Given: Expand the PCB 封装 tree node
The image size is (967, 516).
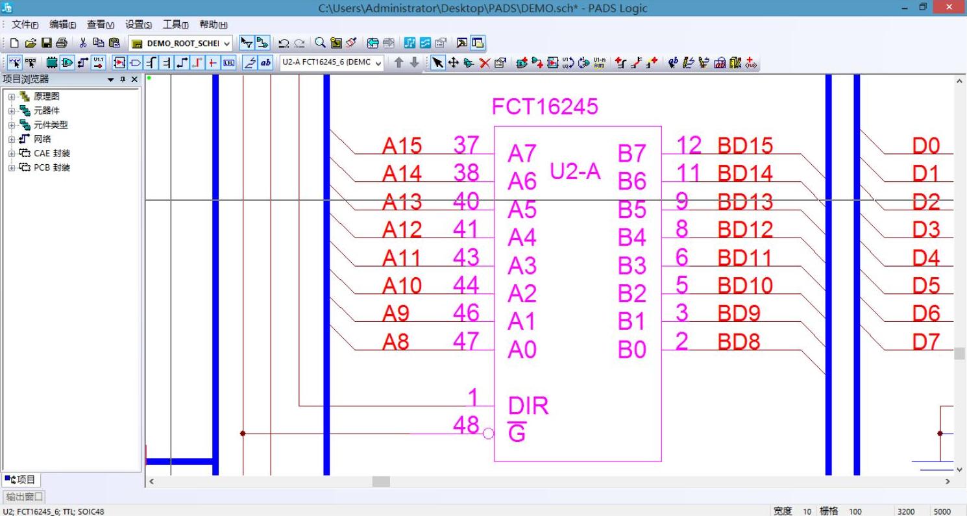Looking at the screenshot, I should pos(11,168).
